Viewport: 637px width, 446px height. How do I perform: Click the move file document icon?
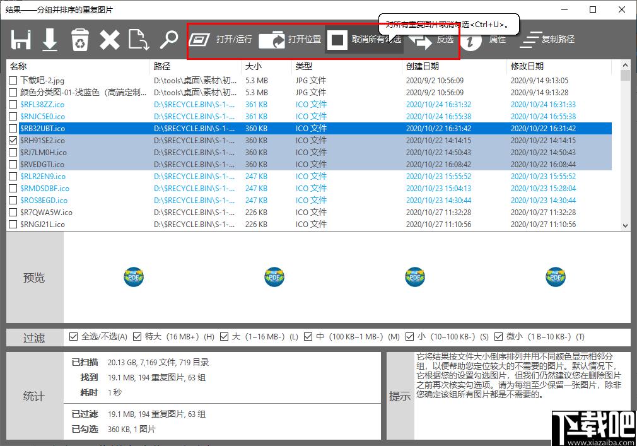139,40
